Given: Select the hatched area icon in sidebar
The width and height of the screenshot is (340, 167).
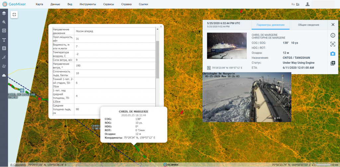Looking at the screenshot, I should 4,48.
